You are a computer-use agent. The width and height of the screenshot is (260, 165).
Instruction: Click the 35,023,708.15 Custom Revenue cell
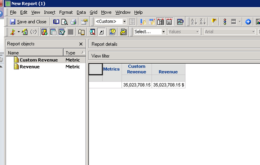(x=136, y=85)
